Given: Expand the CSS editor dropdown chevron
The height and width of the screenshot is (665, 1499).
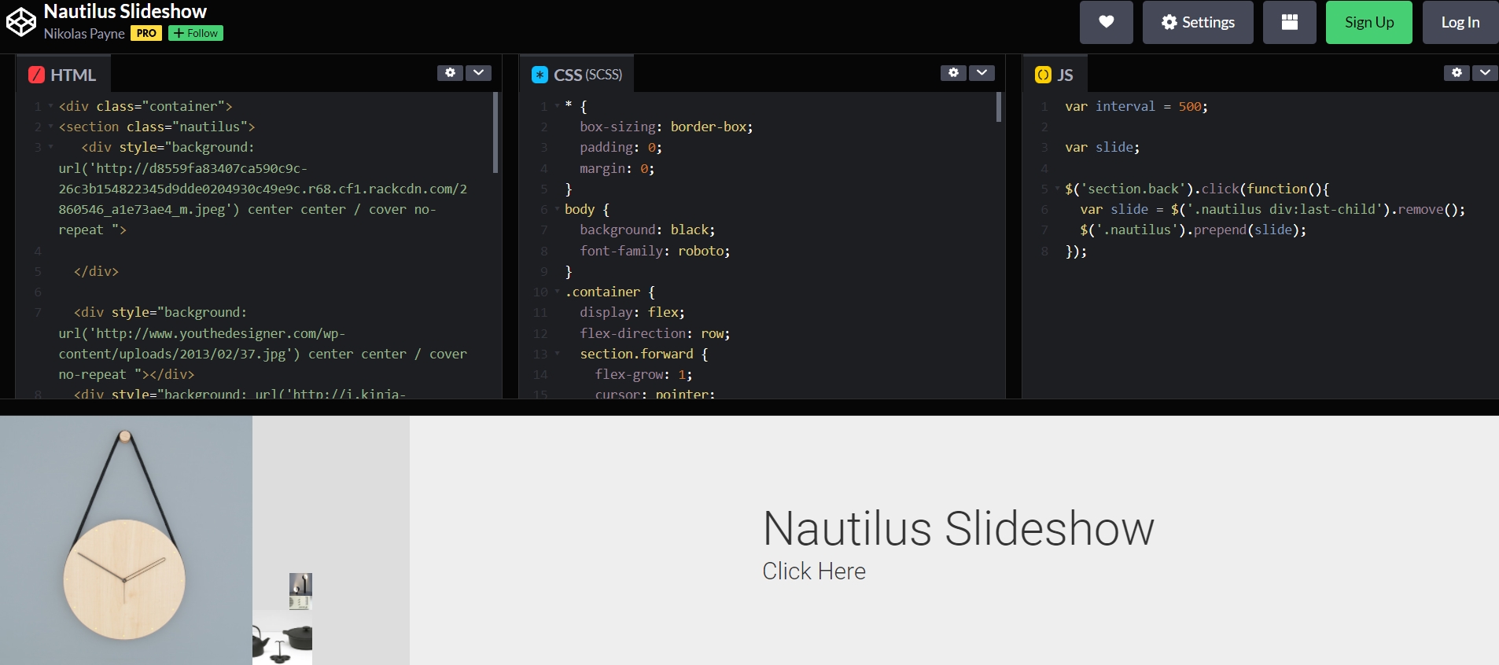Looking at the screenshot, I should (x=982, y=73).
